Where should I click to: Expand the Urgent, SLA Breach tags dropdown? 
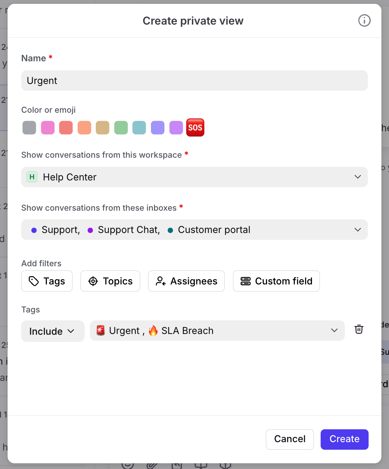[x=217, y=331]
